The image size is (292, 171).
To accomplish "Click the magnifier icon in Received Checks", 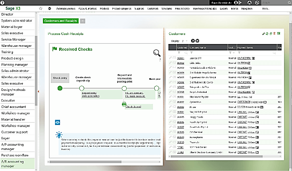I will point(157,52).
